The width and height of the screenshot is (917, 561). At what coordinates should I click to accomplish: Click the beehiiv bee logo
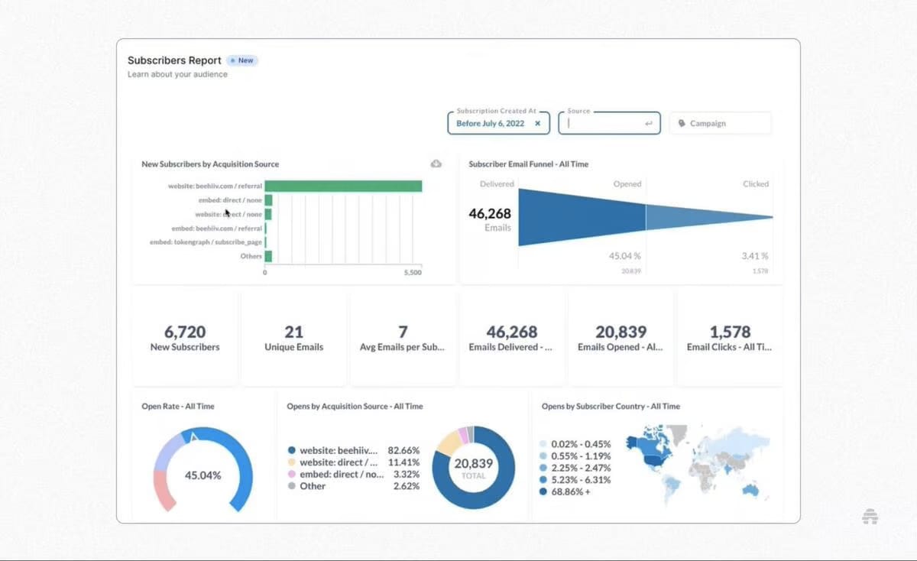point(870,517)
